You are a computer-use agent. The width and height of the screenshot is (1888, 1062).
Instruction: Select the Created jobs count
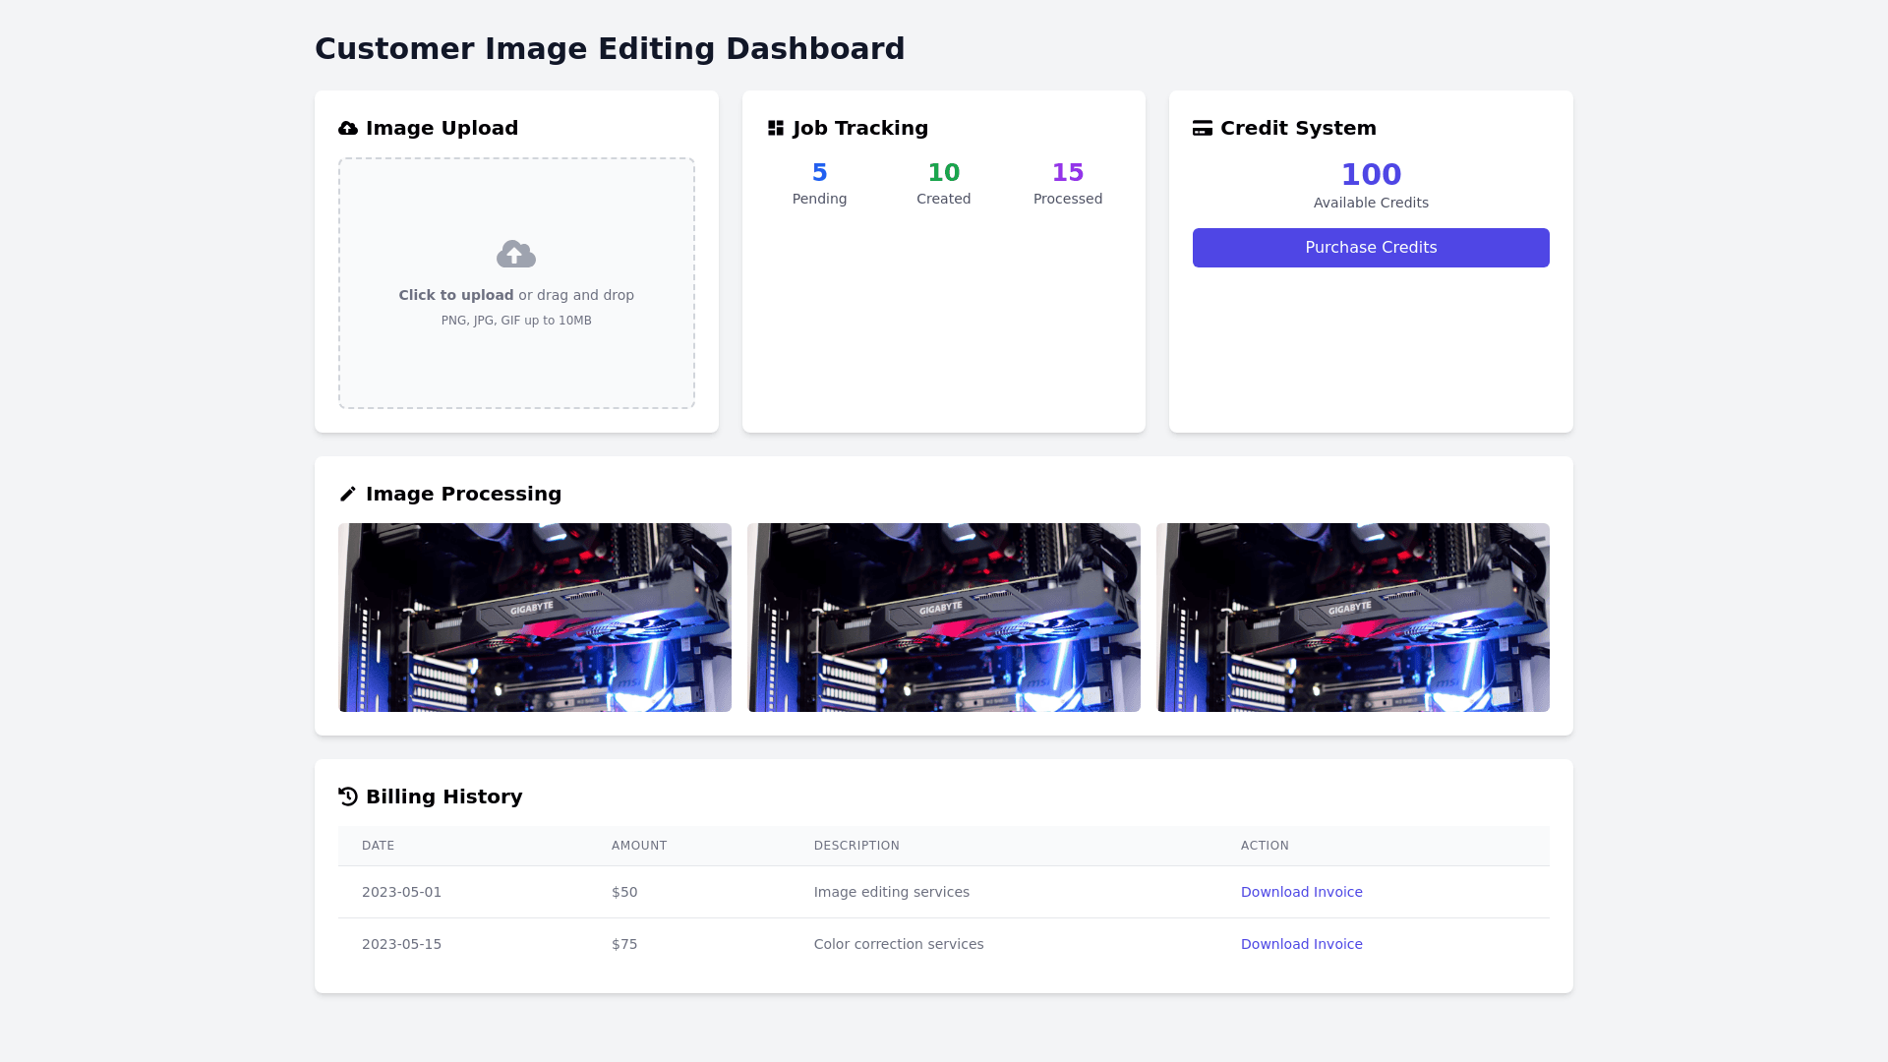tap(944, 173)
